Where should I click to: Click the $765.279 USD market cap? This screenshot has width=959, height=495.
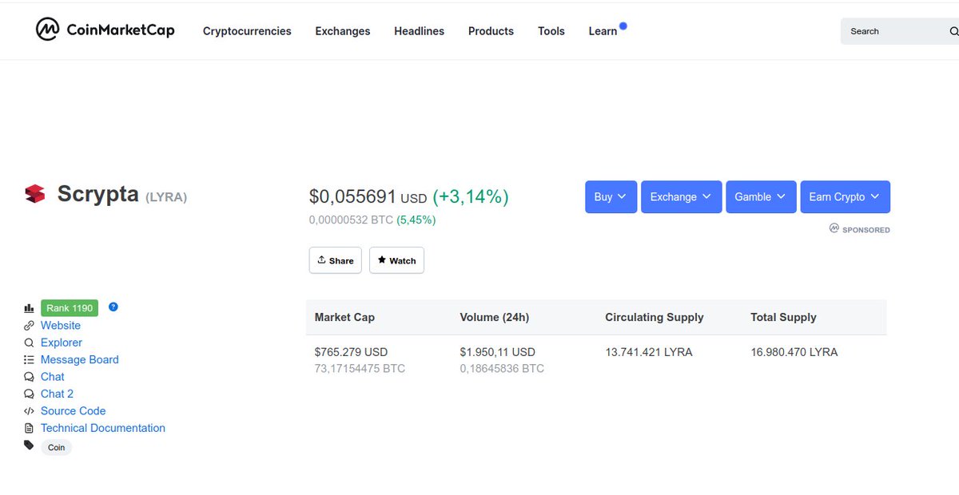351,352
